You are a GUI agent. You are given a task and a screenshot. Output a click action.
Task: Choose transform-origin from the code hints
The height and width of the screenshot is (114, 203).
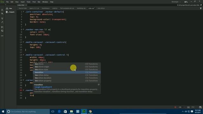[67, 67]
